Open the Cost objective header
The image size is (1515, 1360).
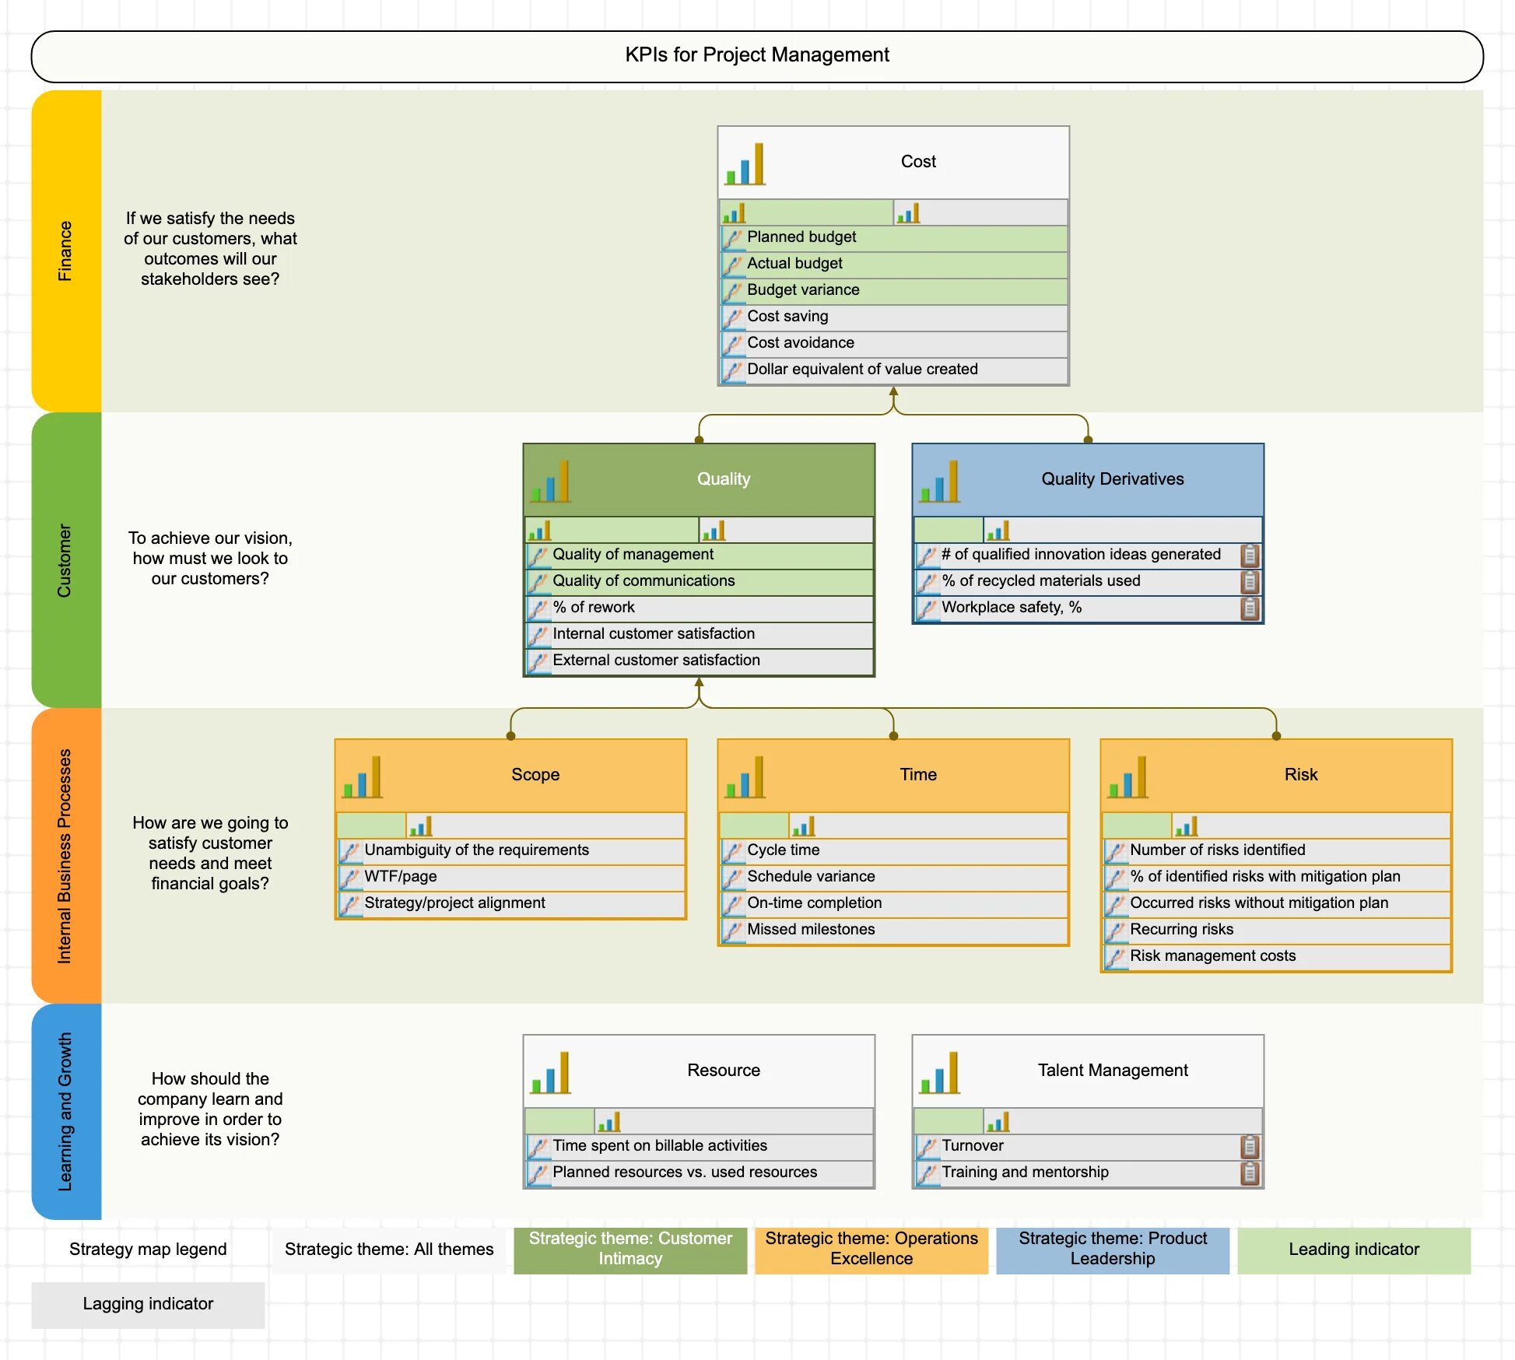click(x=893, y=163)
